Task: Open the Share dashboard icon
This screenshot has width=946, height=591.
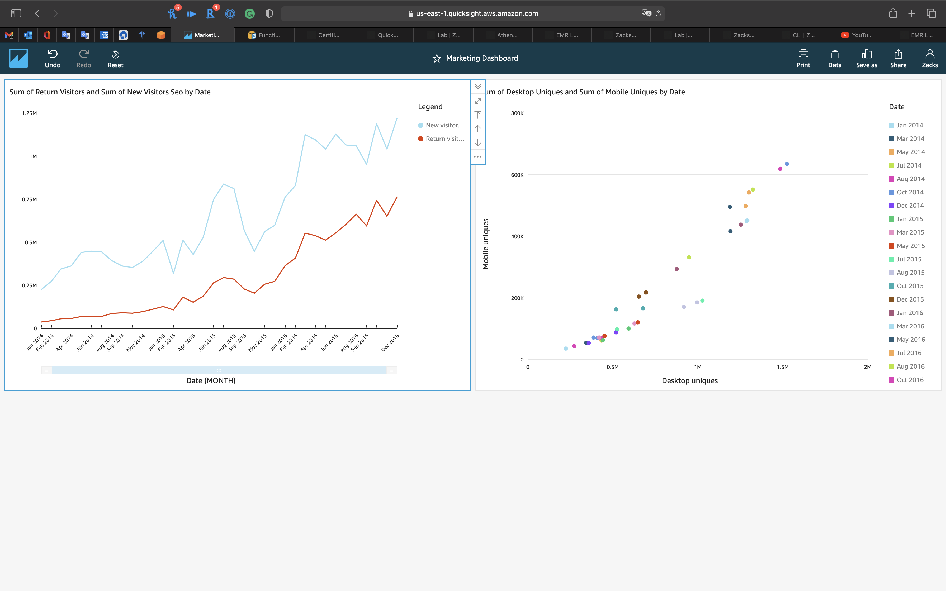Action: [898, 54]
